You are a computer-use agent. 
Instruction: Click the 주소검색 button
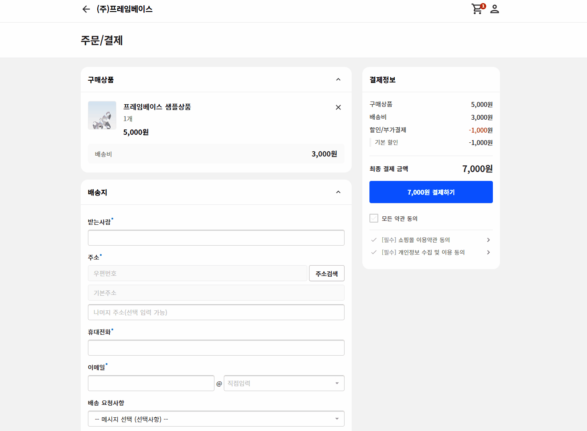pos(327,273)
